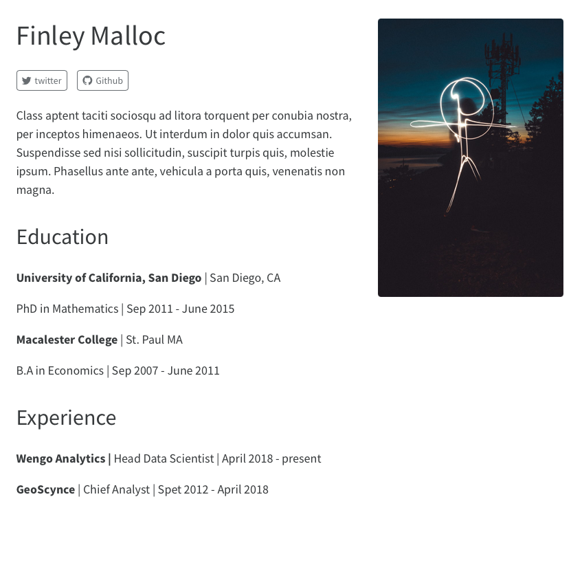Viewport: 582px width, 565px height.
Task: Click the Education section heading
Action: point(62,236)
